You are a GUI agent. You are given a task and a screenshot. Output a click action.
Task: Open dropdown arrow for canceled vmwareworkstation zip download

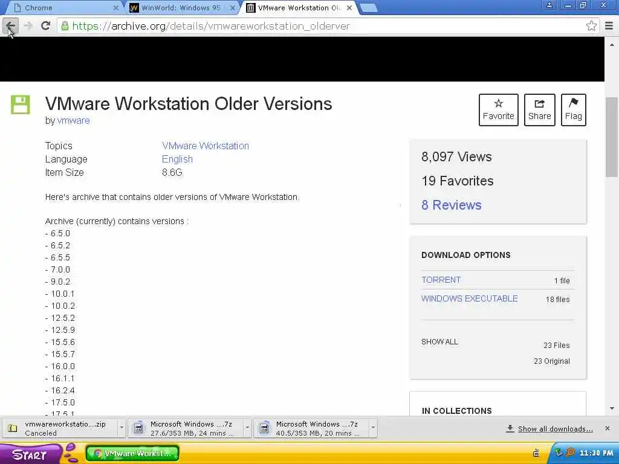pyautogui.click(x=122, y=428)
